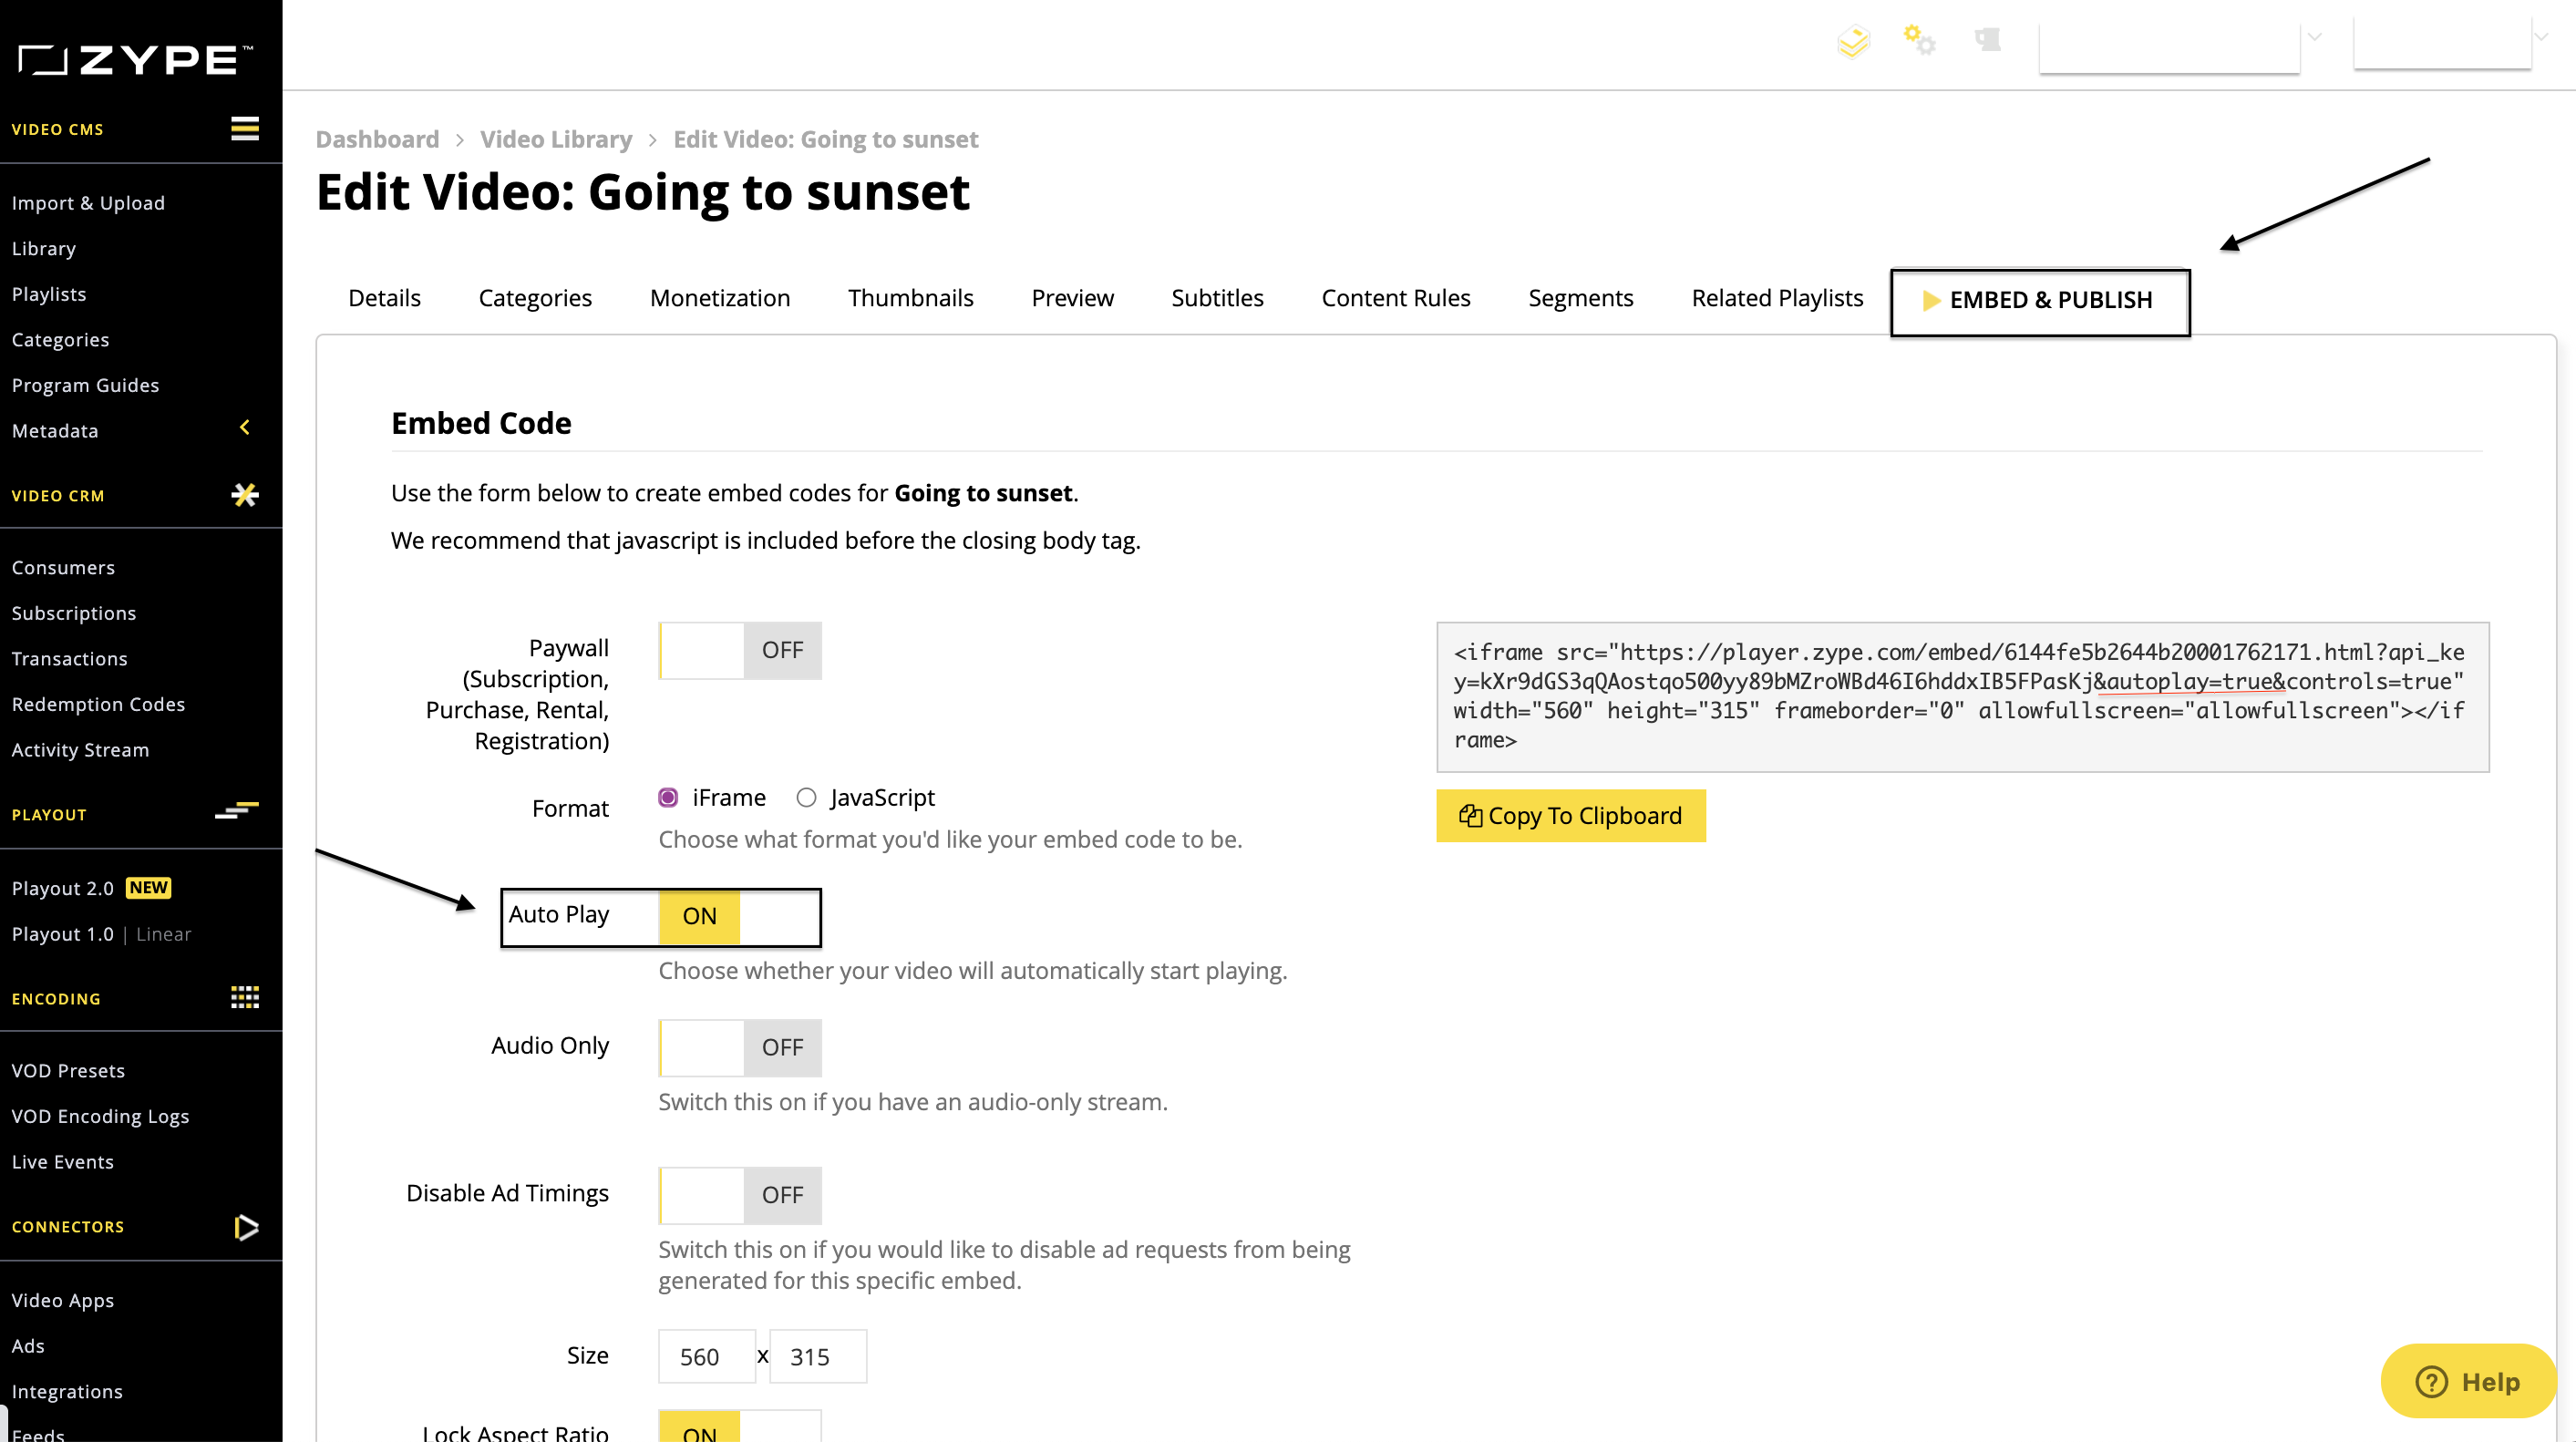Image resolution: width=2576 pixels, height=1442 pixels.
Task: Open the Segments tab
Action: tap(1580, 298)
